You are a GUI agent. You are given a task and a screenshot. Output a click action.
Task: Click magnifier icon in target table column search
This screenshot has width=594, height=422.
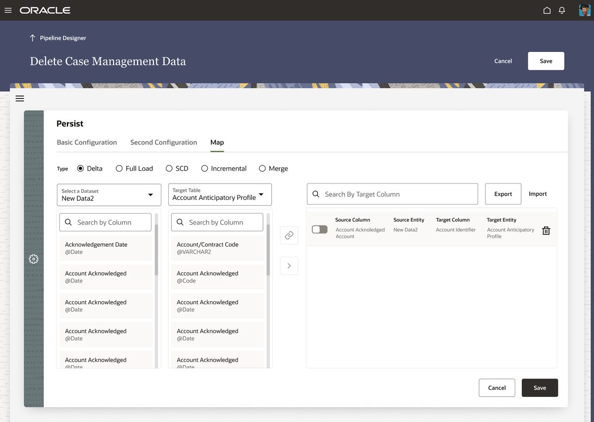[180, 223]
